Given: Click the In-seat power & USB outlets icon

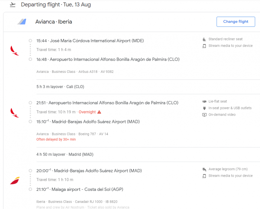Looking at the screenshot, I should [204, 108].
